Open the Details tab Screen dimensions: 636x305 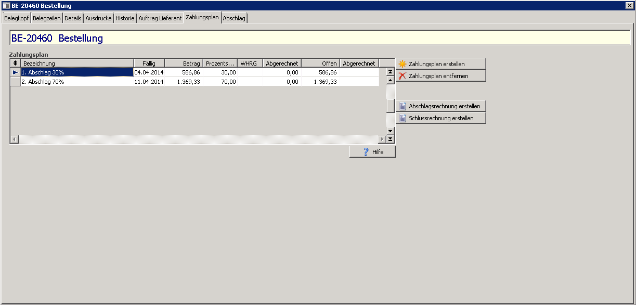tap(73, 18)
